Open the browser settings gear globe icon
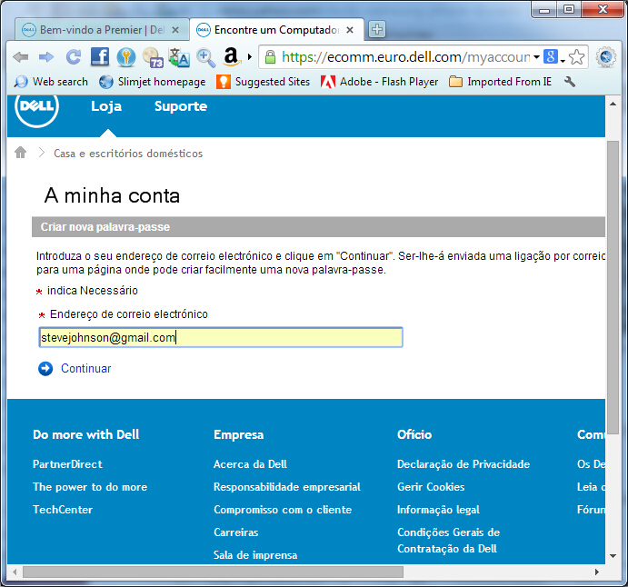The height and width of the screenshot is (587, 628). (x=605, y=57)
